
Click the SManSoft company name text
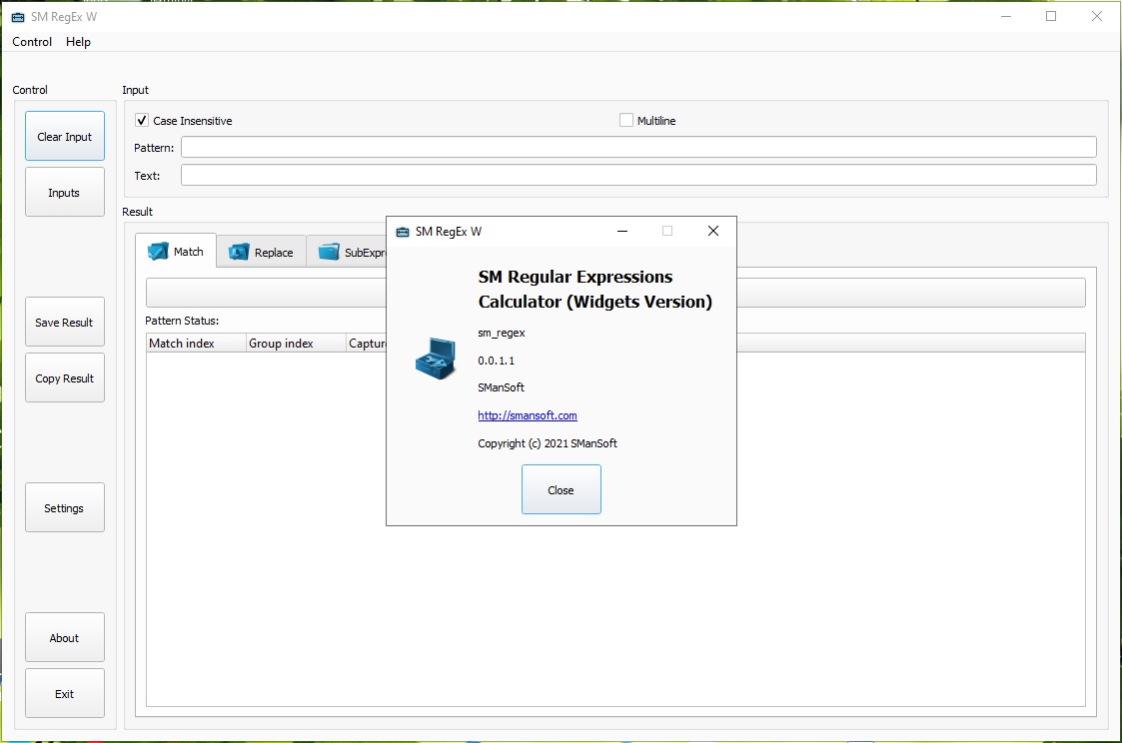click(x=501, y=387)
